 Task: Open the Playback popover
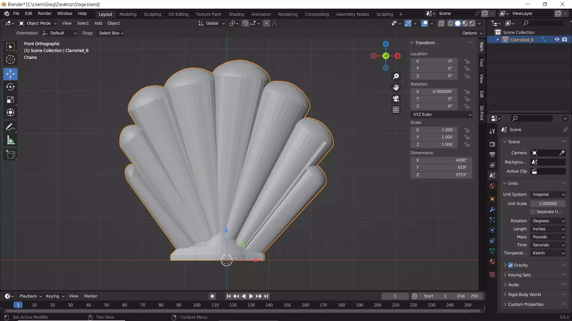coord(30,296)
